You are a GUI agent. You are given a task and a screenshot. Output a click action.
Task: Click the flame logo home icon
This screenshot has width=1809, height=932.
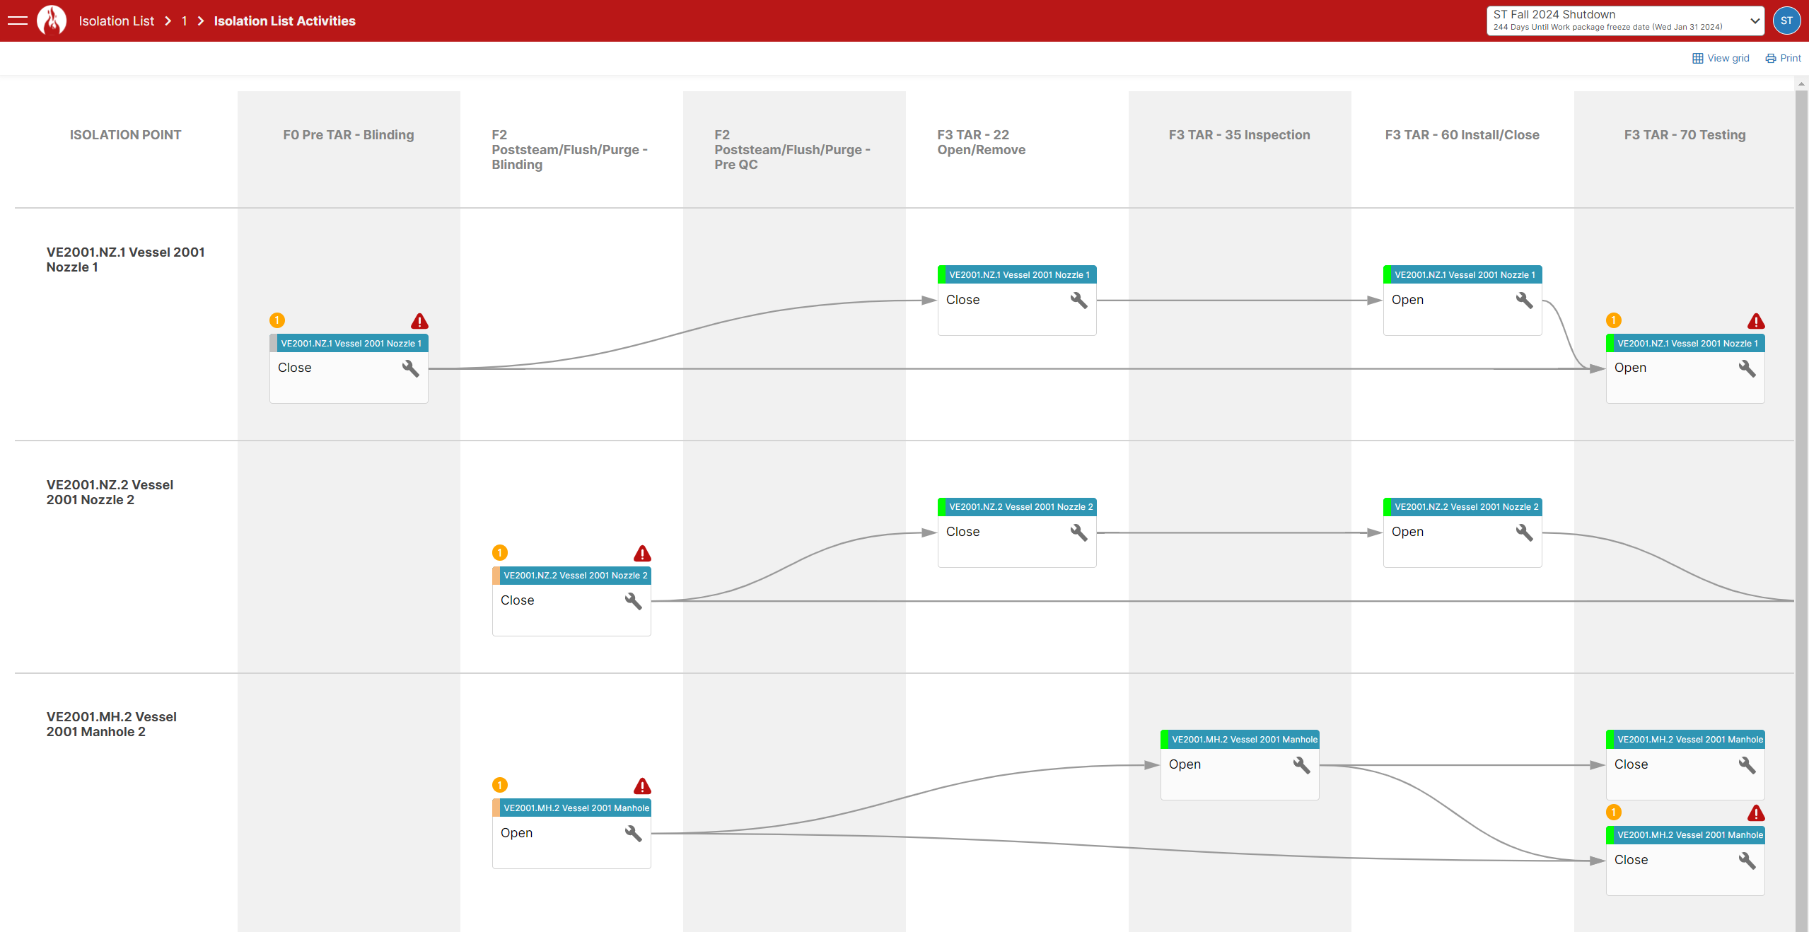(x=52, y=21)
